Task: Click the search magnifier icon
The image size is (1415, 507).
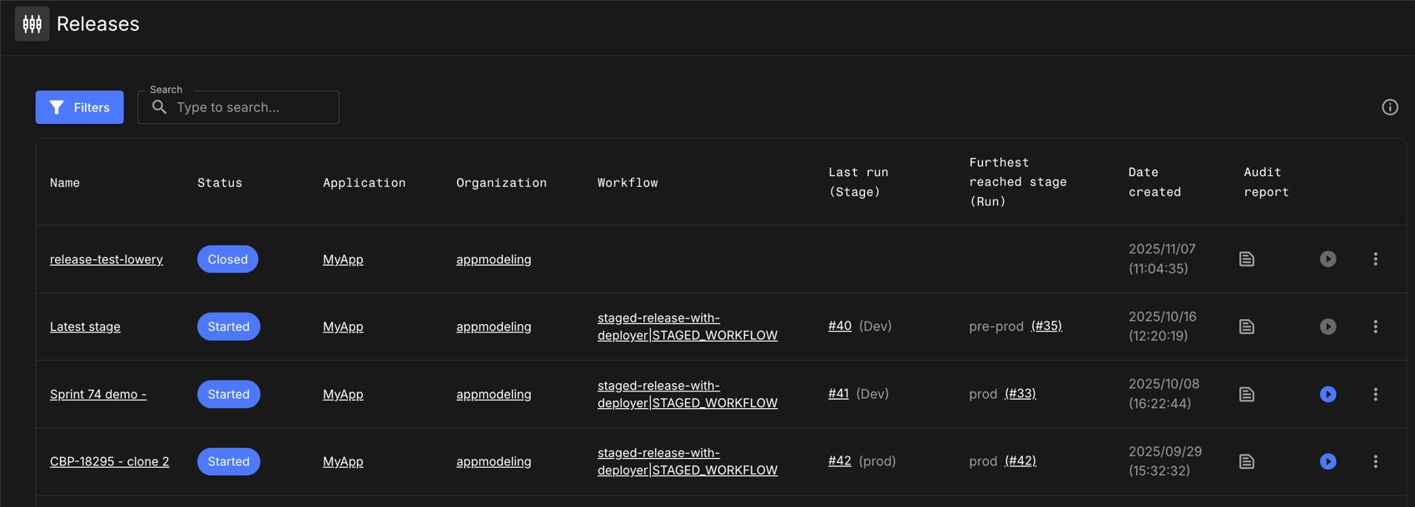Action: [160, 106]
